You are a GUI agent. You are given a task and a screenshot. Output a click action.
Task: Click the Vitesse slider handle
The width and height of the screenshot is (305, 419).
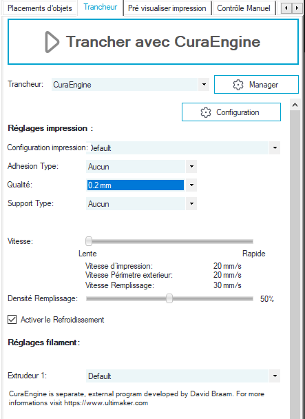[89, 241]
